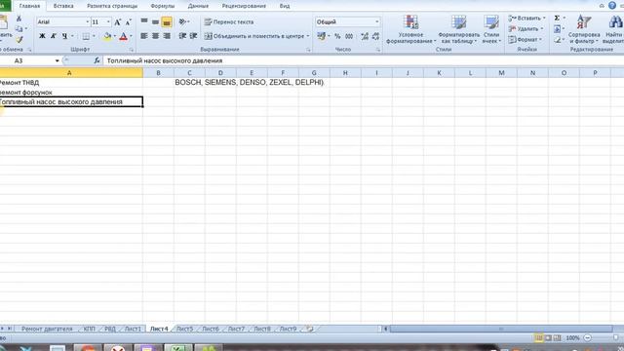Open Сортировка и фильтр menu
Viewport: 624px width, 351px height.
click(x=584, y=29)
